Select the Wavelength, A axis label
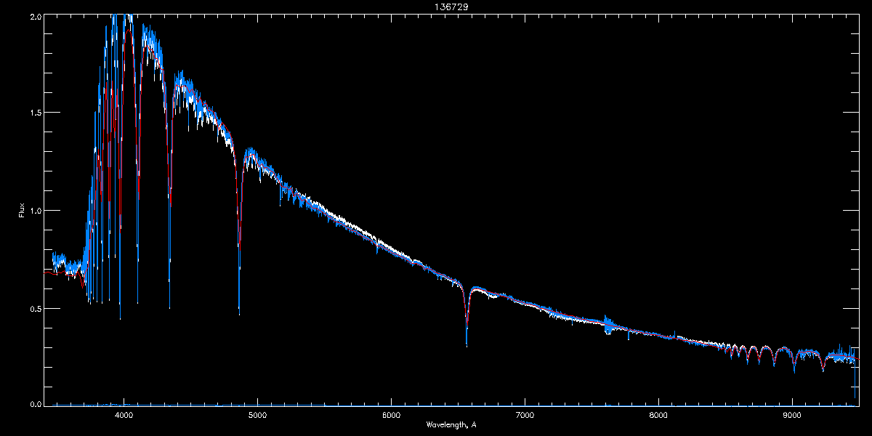 pyautogui.click(x=451, y=424)
